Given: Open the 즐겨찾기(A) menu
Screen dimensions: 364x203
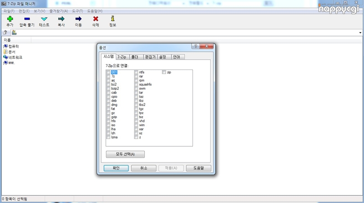Looking at the screenshot, I should [x=59, y=11].
